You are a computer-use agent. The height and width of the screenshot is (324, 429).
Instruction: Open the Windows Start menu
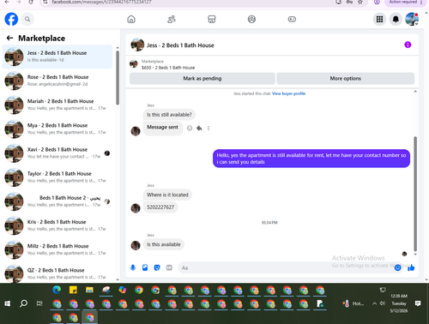[8, 303]
